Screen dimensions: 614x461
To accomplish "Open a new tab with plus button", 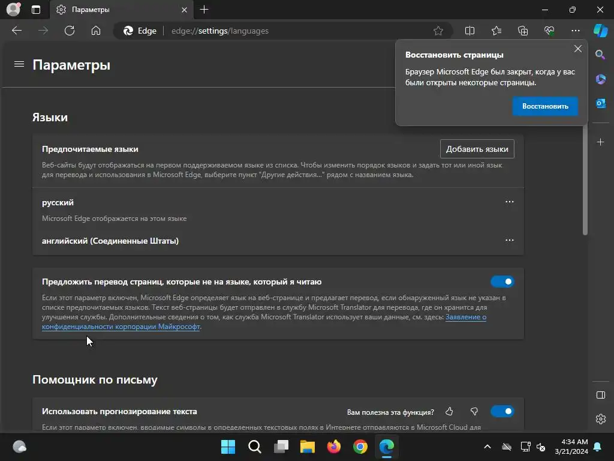I will [x=204, y=10].
